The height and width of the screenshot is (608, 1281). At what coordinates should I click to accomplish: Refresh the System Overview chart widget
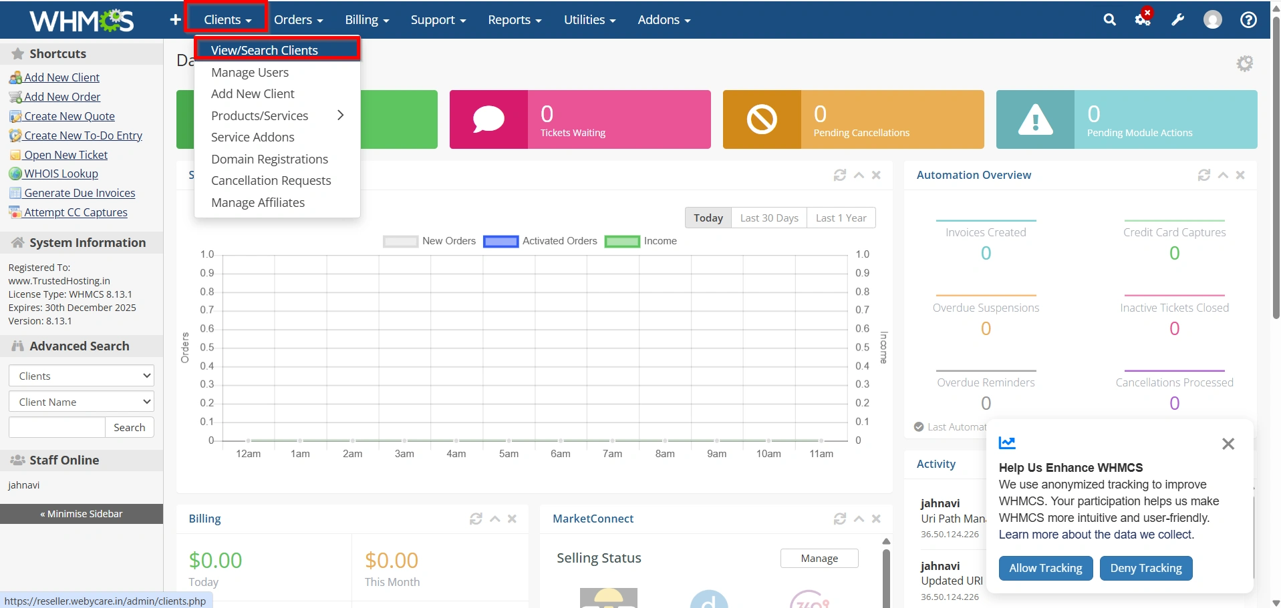click(840, 175)
